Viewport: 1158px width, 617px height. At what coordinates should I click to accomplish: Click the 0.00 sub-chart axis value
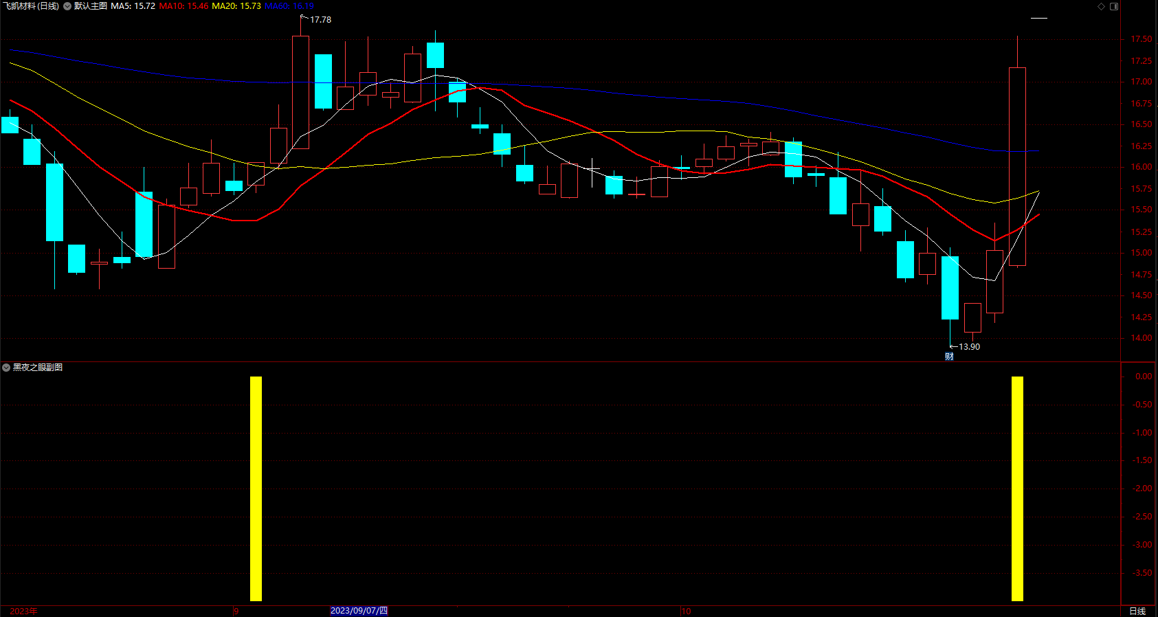1144,377
